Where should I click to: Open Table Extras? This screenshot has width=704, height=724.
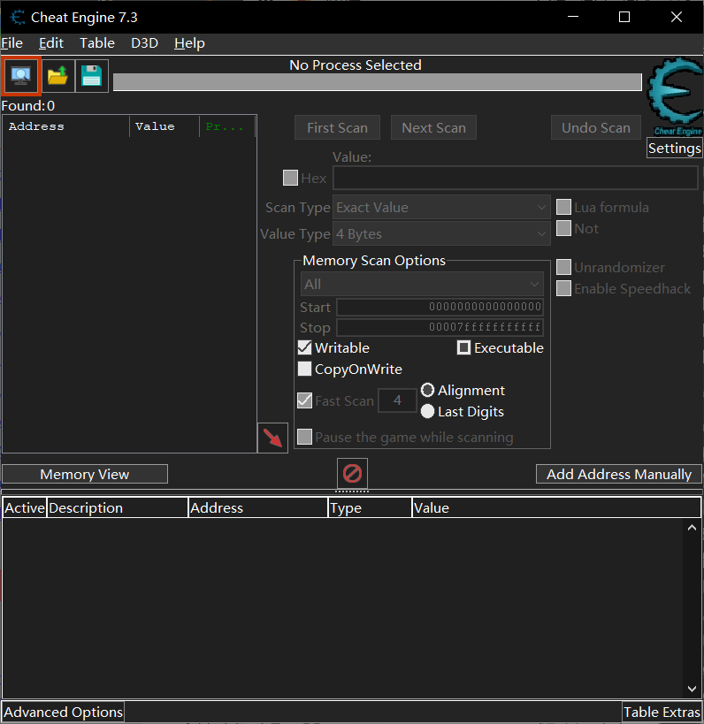tap(662, 712)
